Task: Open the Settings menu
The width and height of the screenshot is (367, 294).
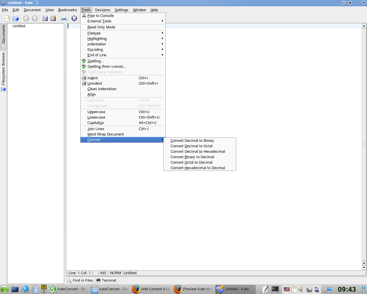Action: (121, 10)
